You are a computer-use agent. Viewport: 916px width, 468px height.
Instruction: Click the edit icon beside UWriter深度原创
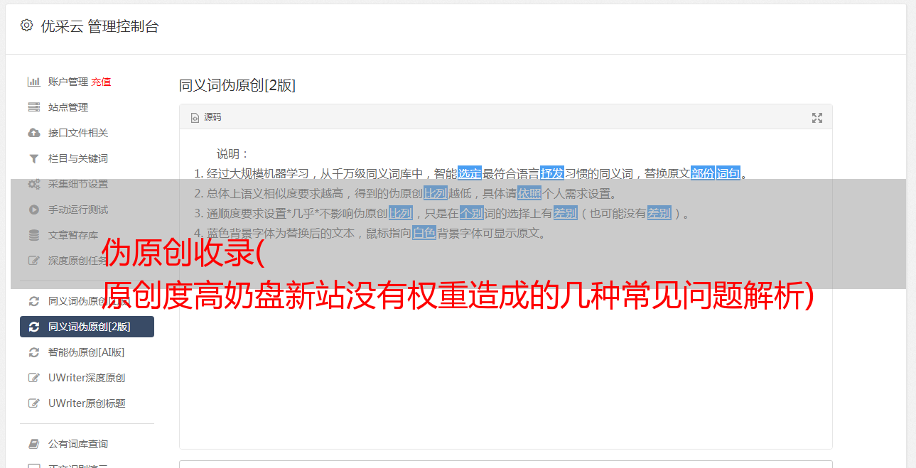33,378
